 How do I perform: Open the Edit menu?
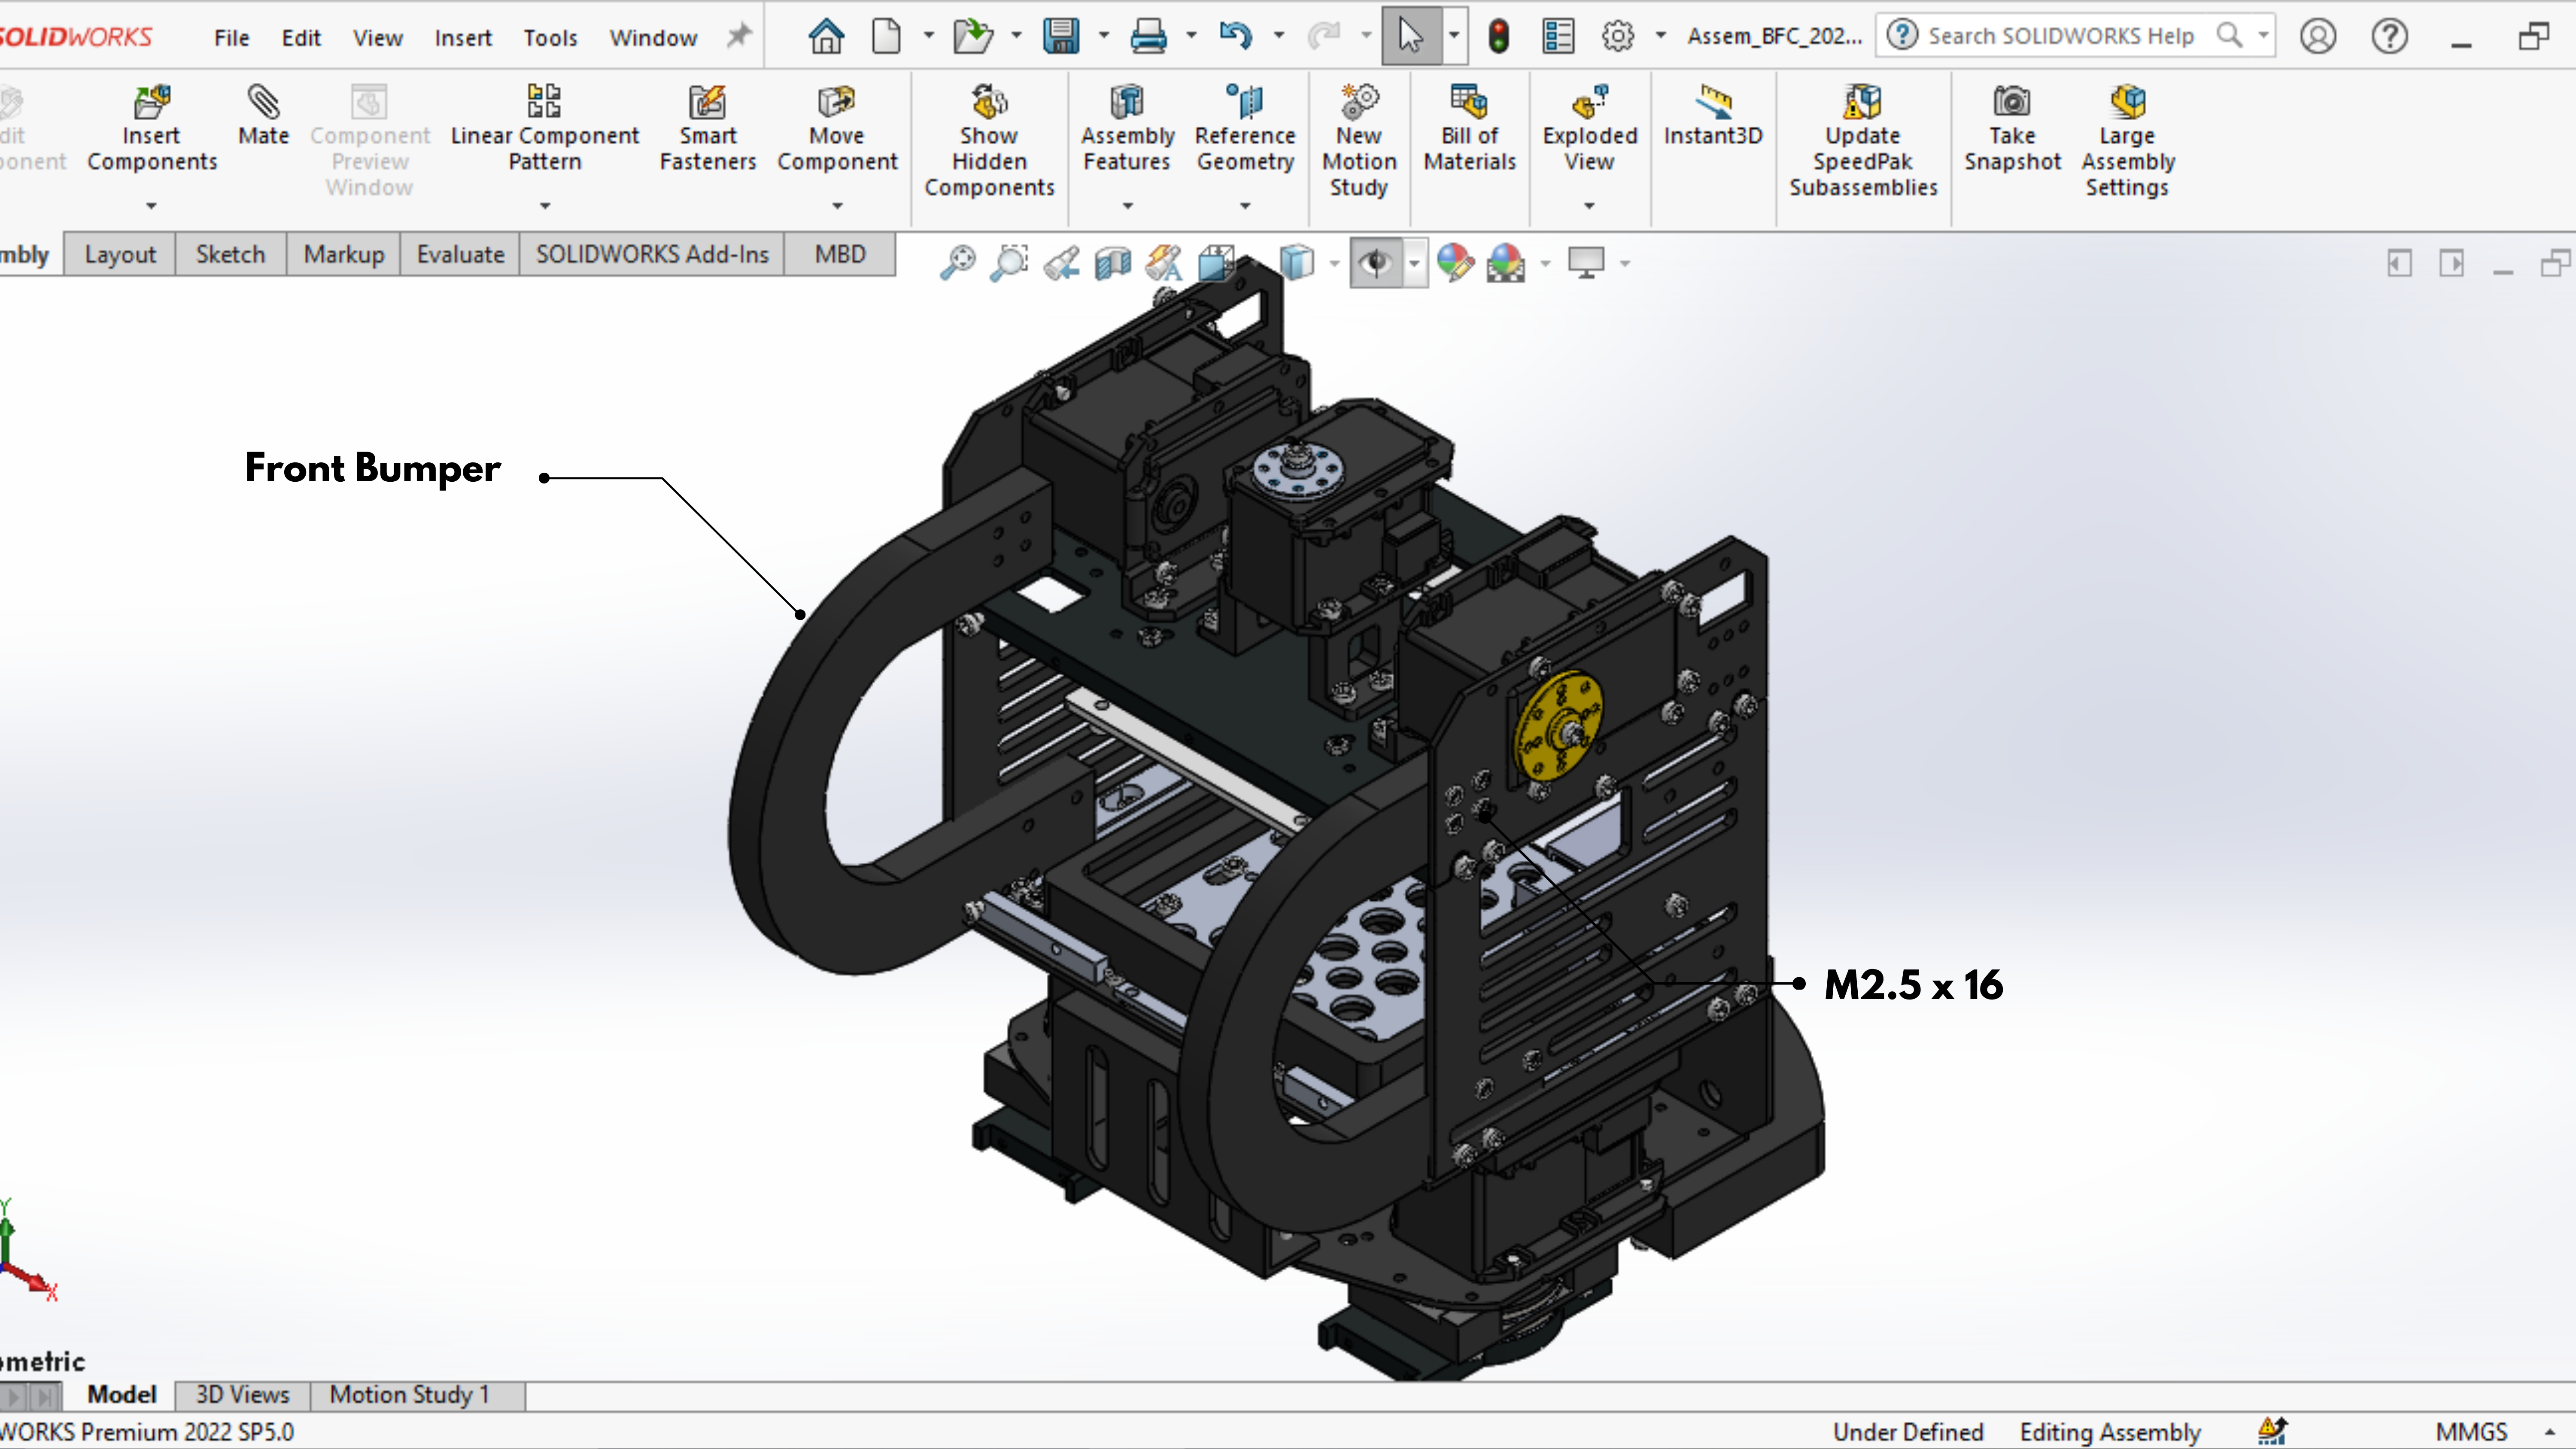[x=301, y=38]
